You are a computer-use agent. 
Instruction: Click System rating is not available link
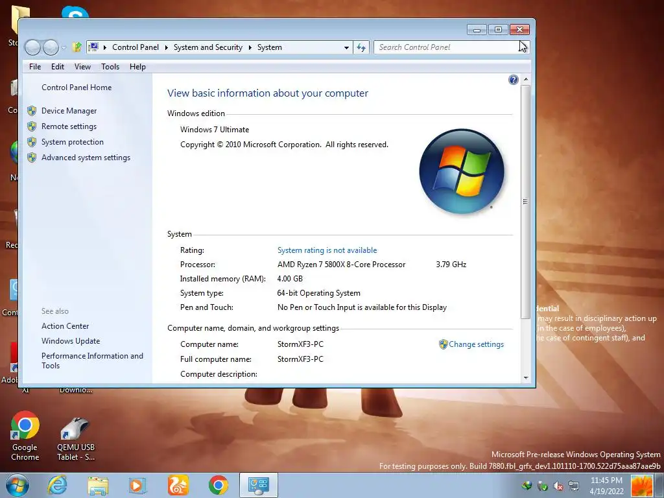pos(327,250)
